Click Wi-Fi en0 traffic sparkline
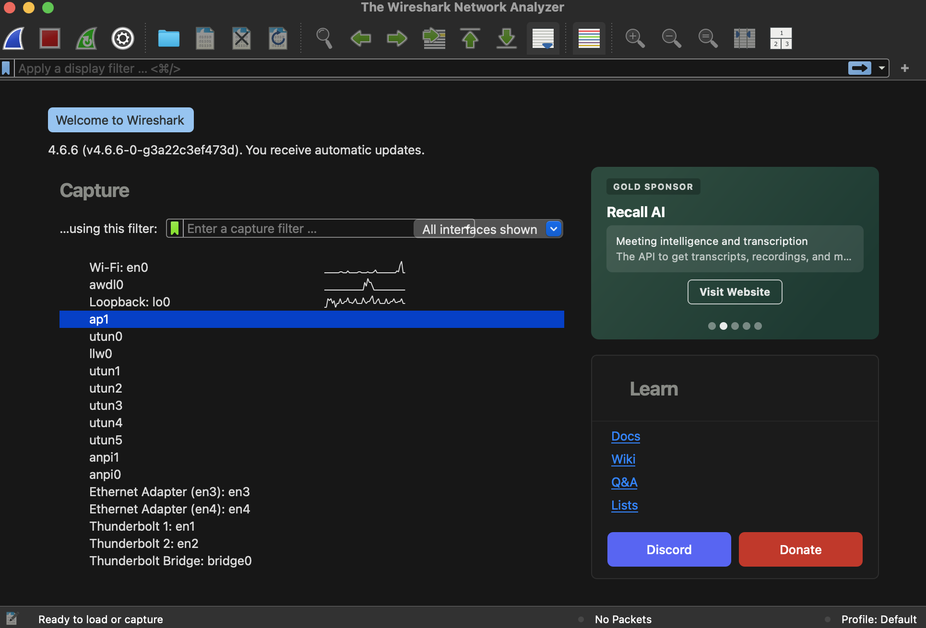Viewport: 926px width, 628px height. point(365,267)
